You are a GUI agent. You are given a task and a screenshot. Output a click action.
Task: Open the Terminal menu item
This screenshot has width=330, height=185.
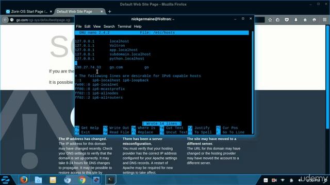coord(124,26)
